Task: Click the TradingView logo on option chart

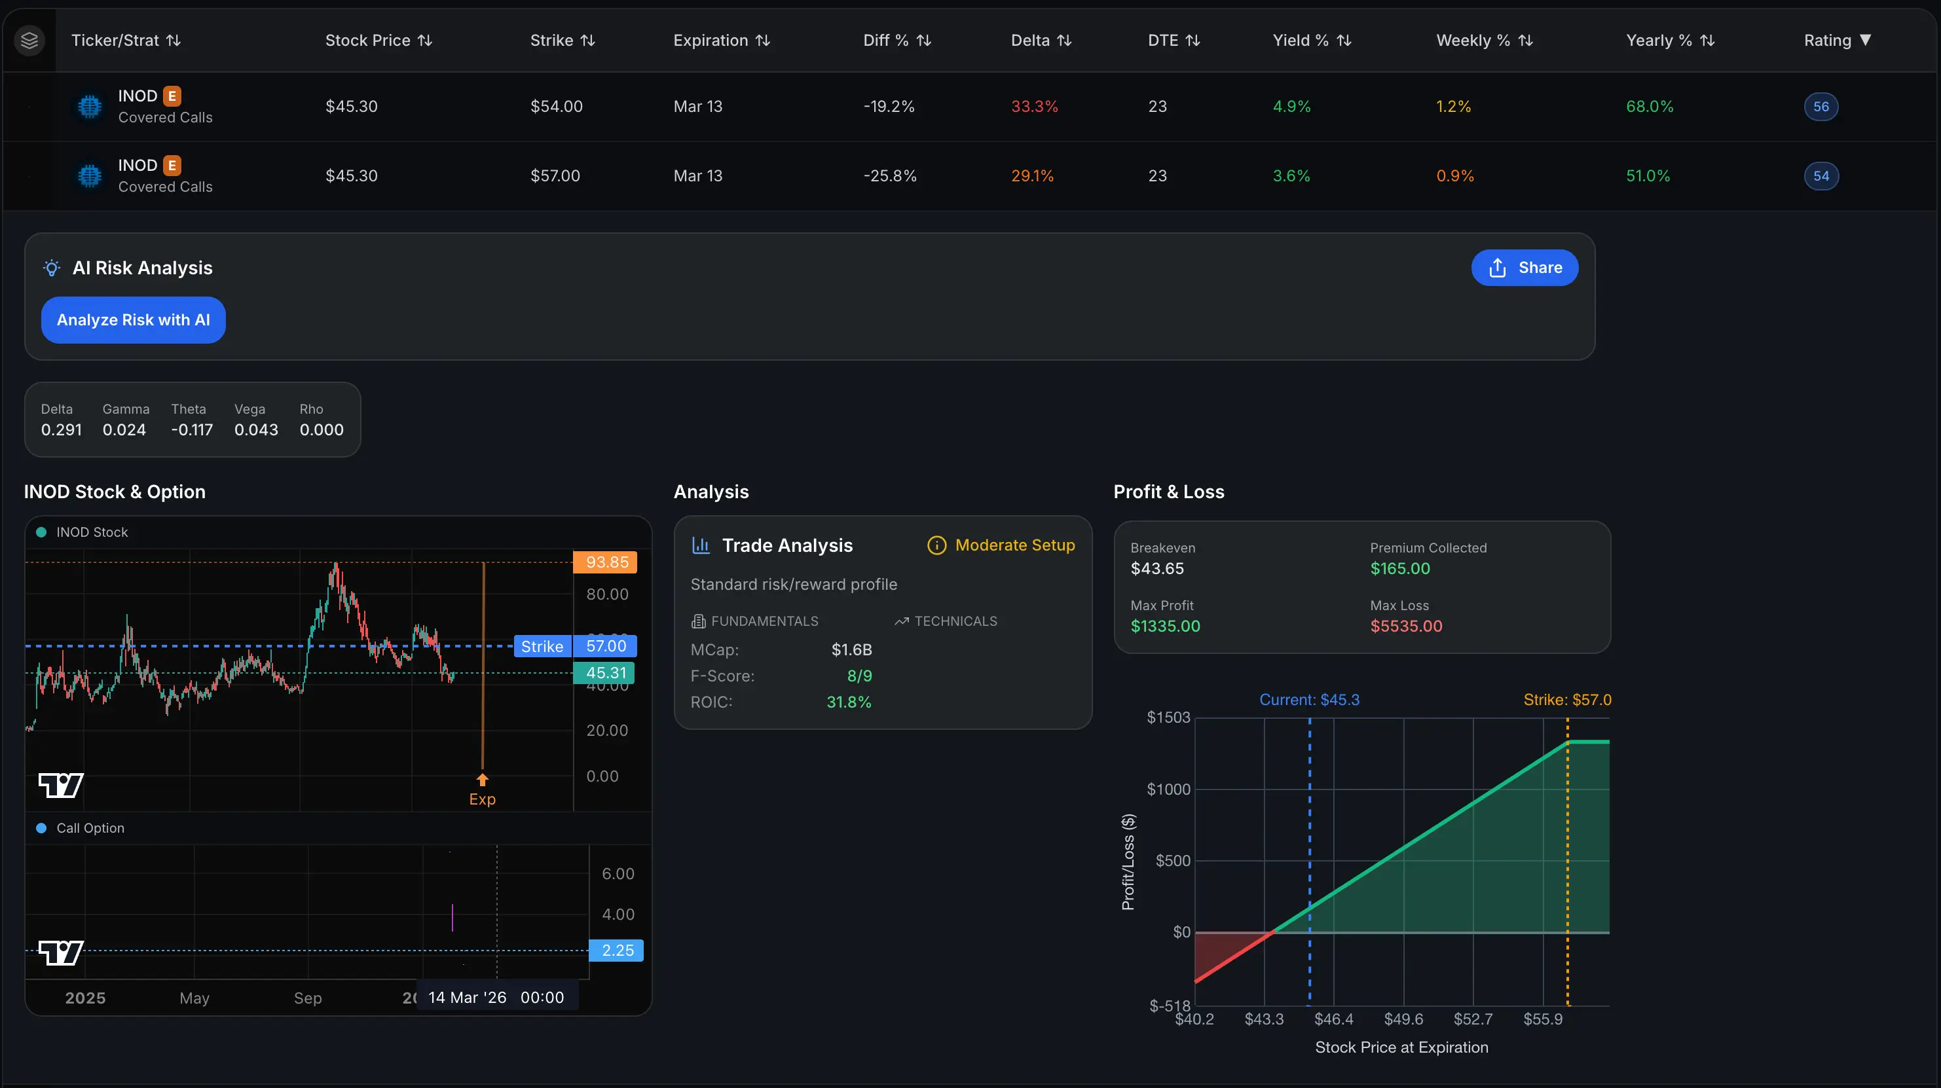Action: point(60,953)
